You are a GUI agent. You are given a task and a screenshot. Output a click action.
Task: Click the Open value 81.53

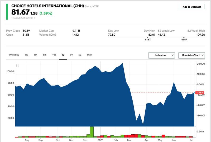pos(26,35)
